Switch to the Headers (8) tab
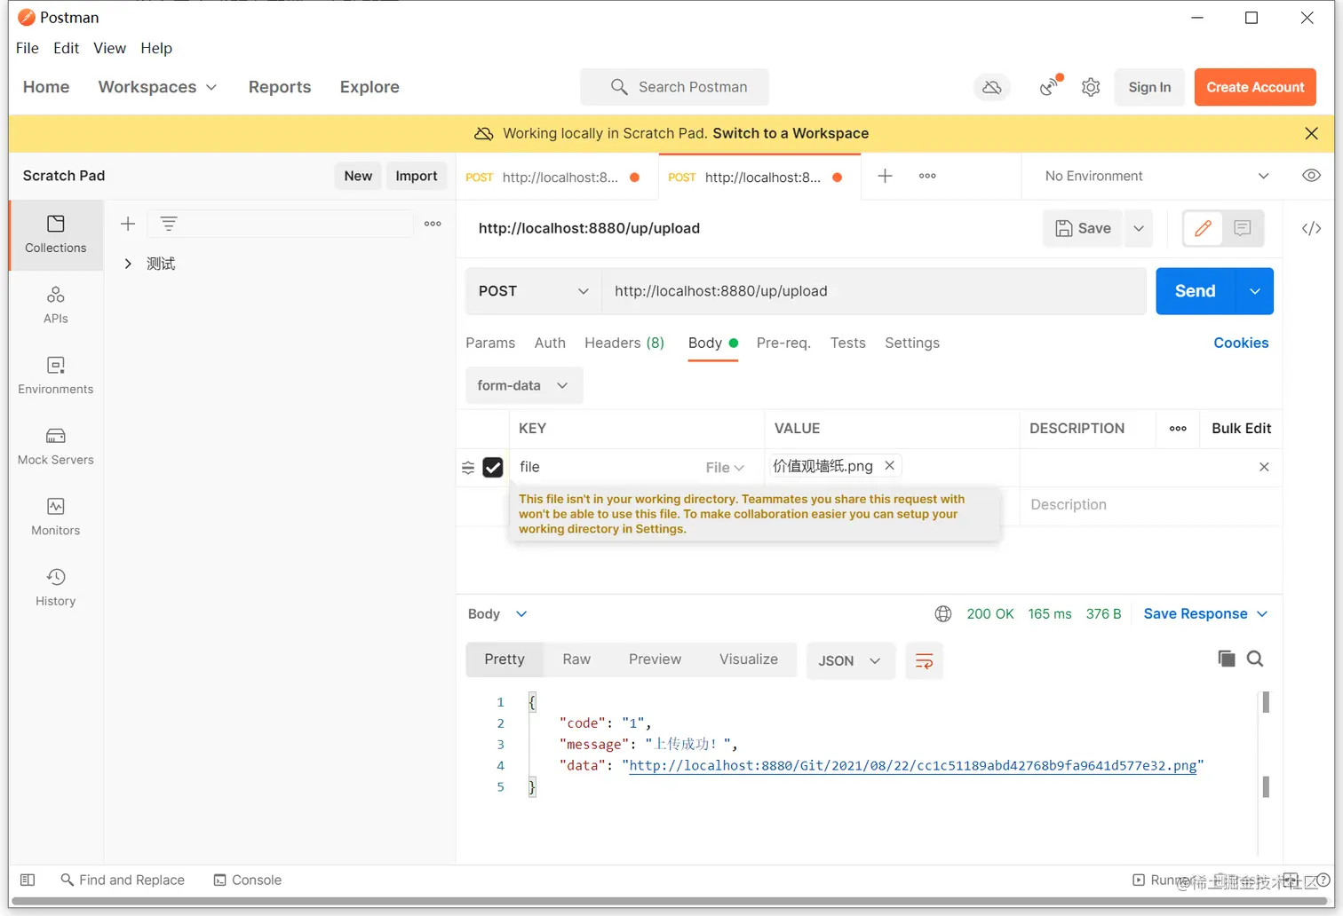 624,343
